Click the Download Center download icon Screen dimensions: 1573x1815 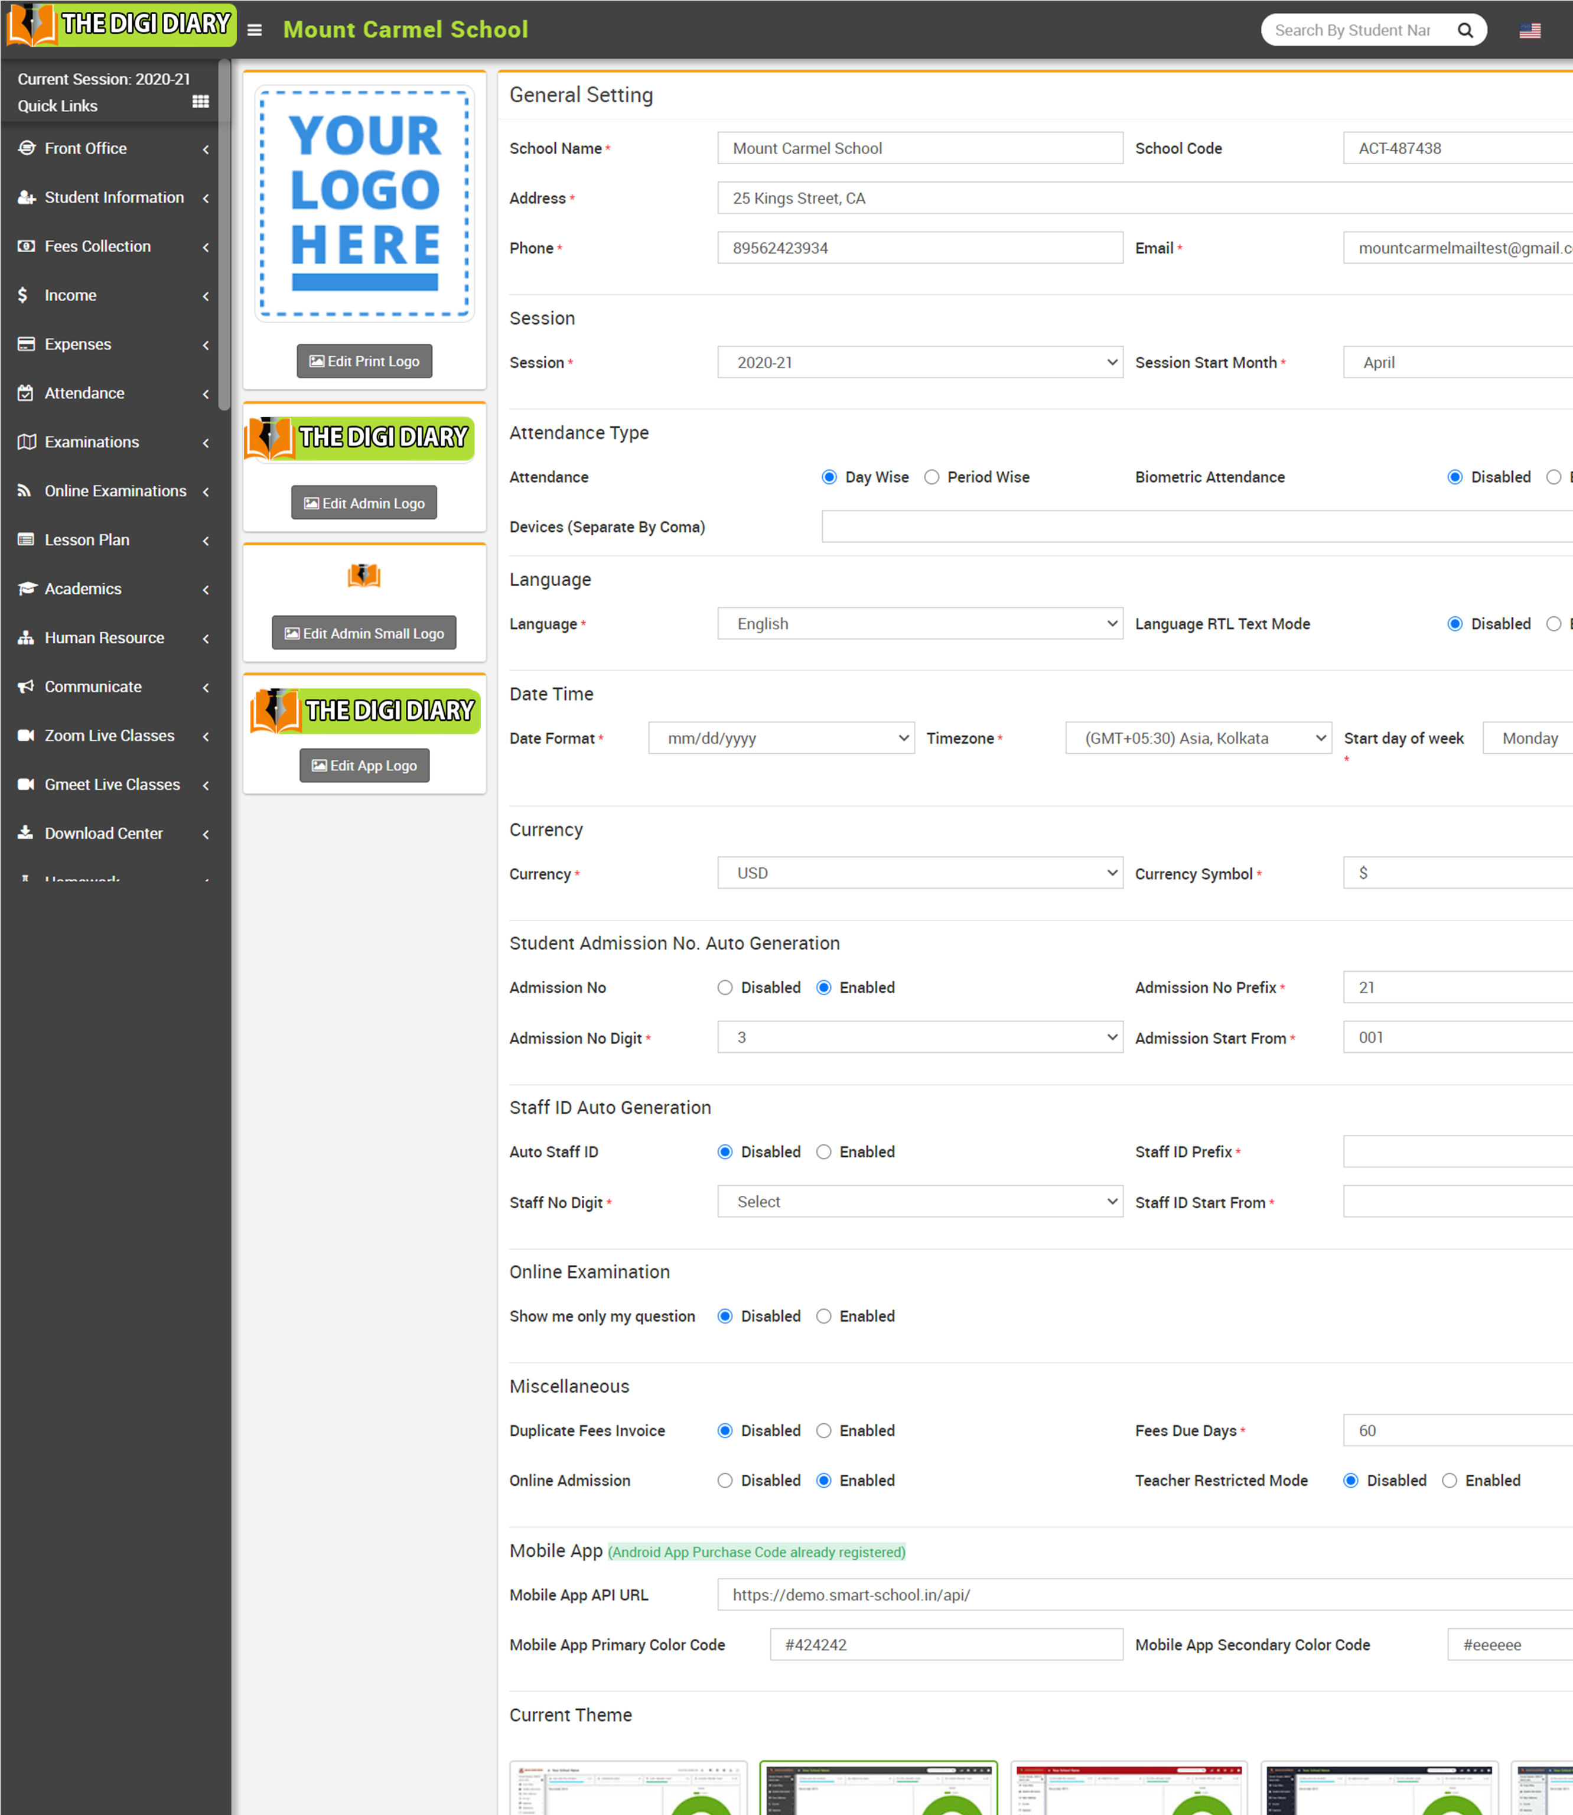point(27,832)
